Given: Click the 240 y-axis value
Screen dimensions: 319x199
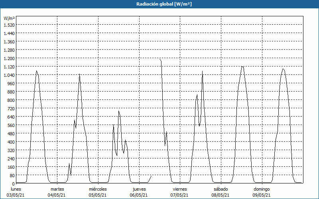Looking at the screenshot, I should pyautogui.click(x=11, y=158).
